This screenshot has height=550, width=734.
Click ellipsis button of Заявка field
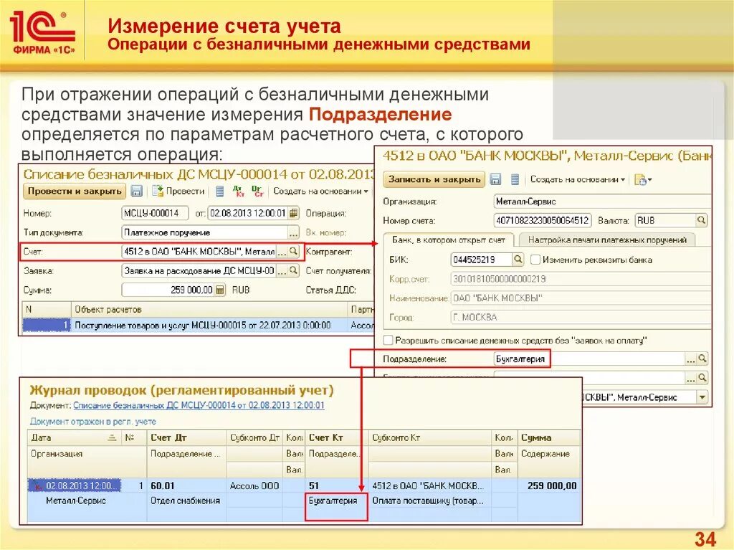tap(282, 271)
